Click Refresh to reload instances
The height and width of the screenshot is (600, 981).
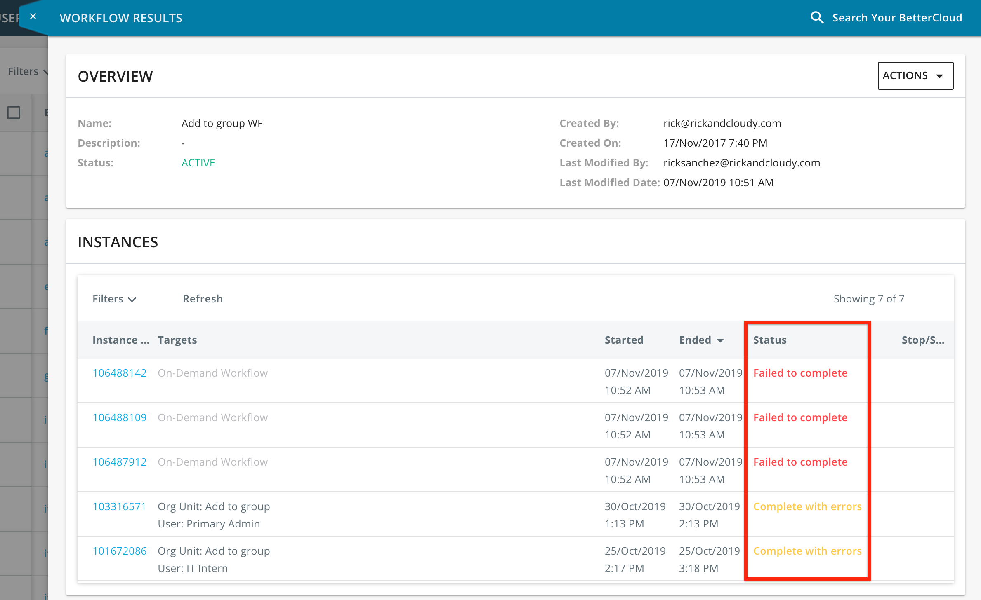203,298
